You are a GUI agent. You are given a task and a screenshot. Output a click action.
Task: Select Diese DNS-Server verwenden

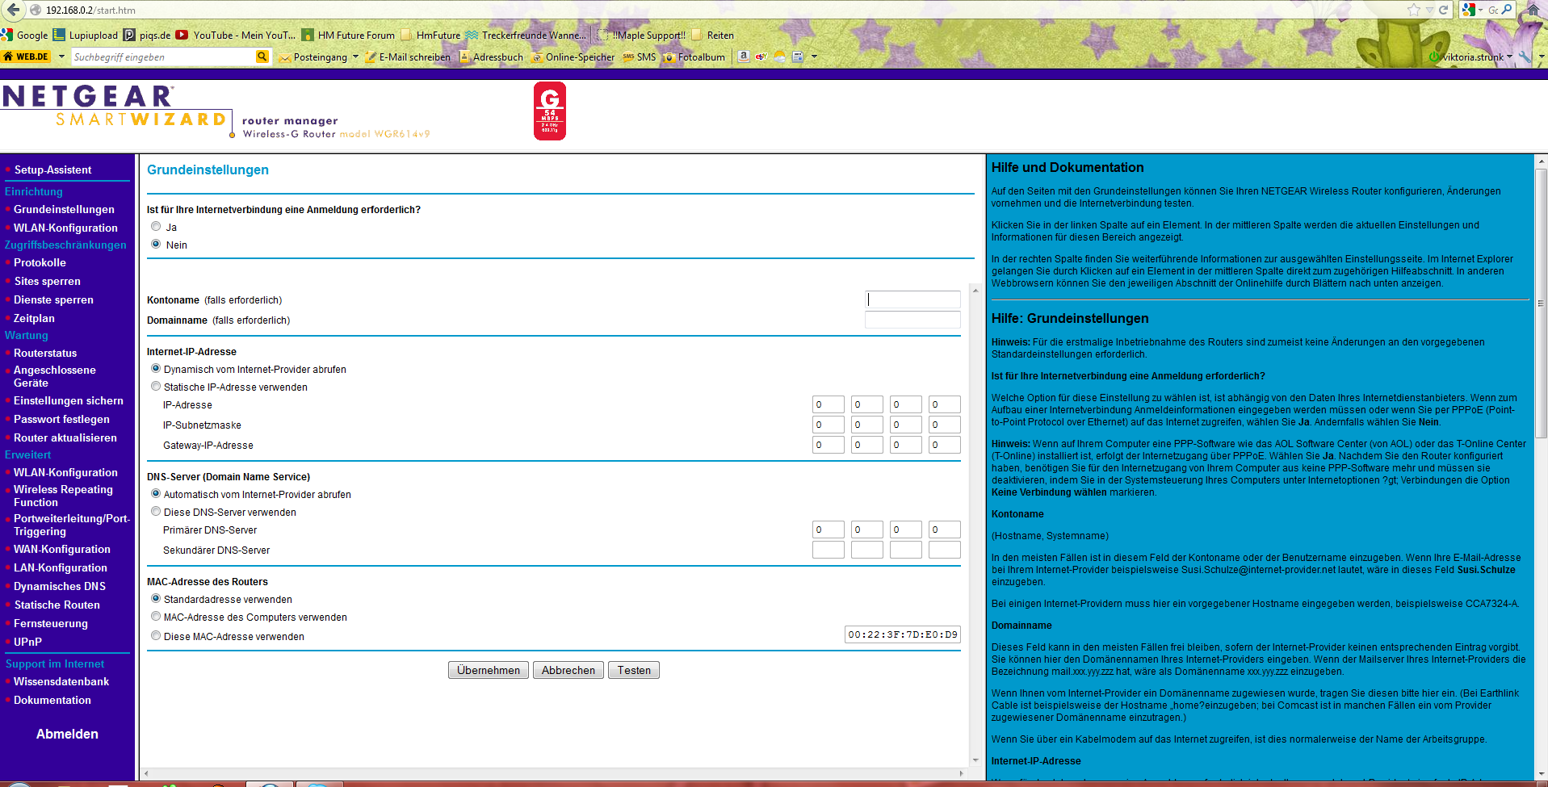point(156,511)
